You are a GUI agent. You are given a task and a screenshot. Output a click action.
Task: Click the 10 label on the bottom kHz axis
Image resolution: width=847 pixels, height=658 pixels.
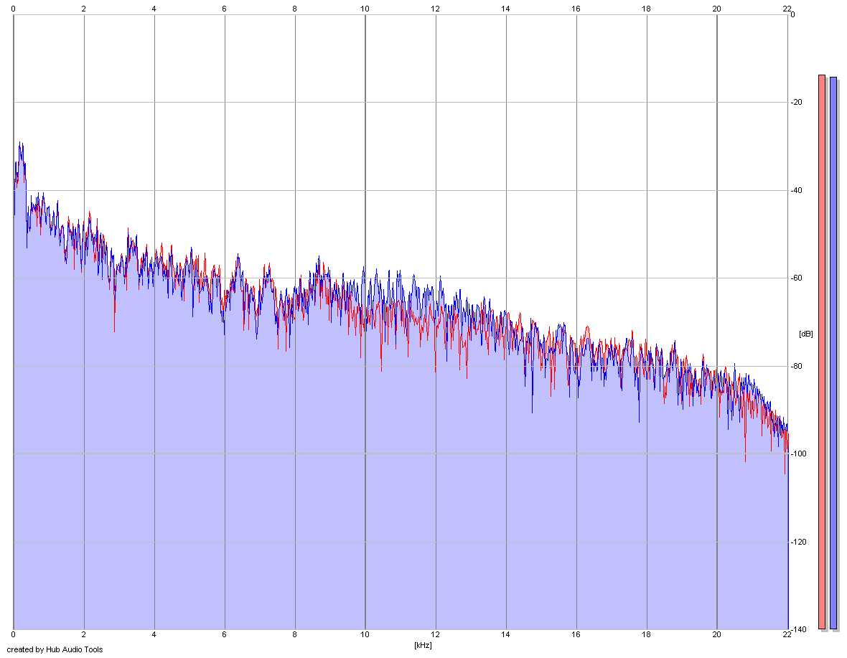365,635
